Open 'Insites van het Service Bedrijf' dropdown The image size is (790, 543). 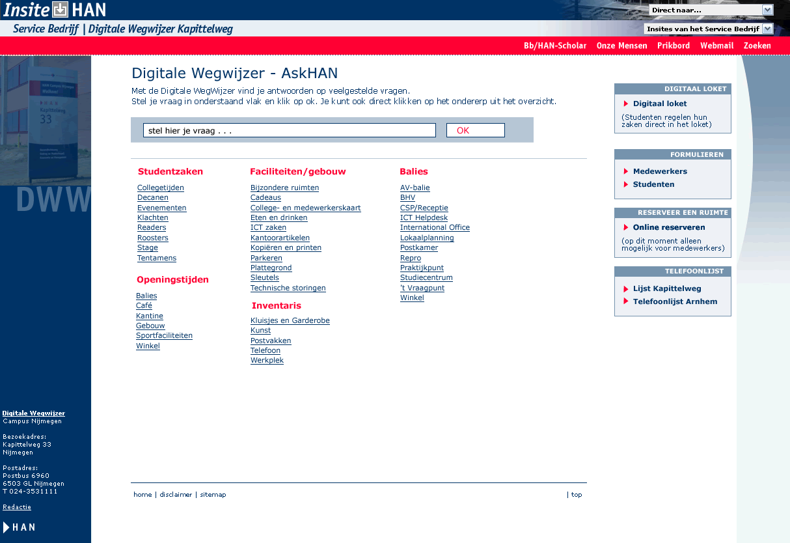pos(709,29)
